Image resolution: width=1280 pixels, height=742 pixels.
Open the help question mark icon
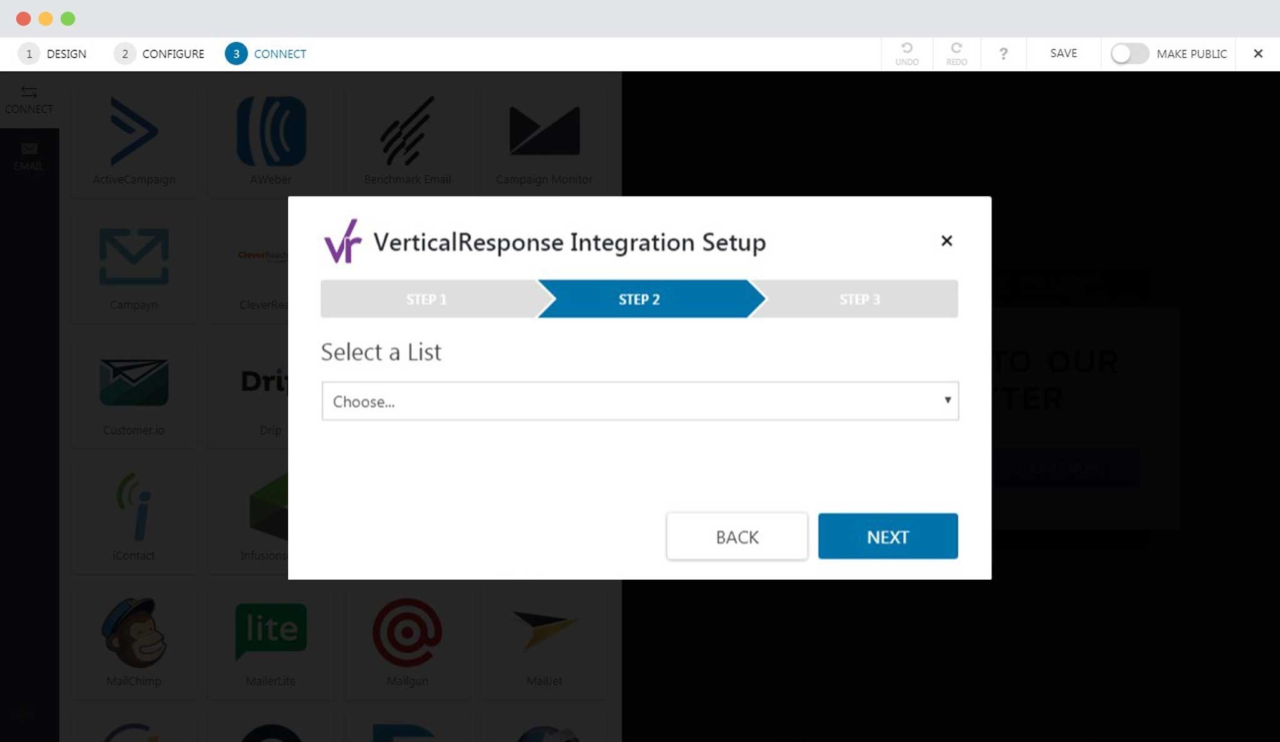[x=1003, y=54]
